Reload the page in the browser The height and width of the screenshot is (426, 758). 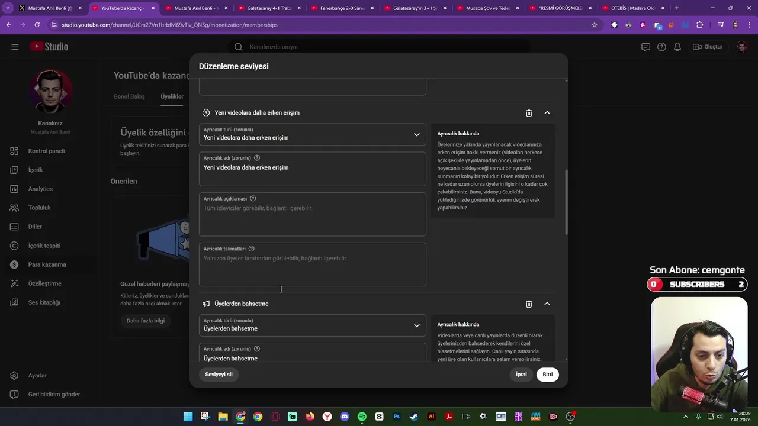[x=37, y=25]
